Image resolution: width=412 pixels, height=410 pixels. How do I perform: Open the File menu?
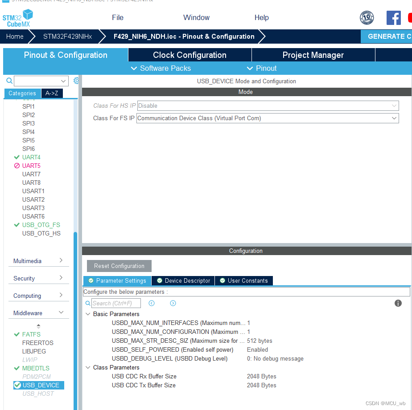point(117,17)
